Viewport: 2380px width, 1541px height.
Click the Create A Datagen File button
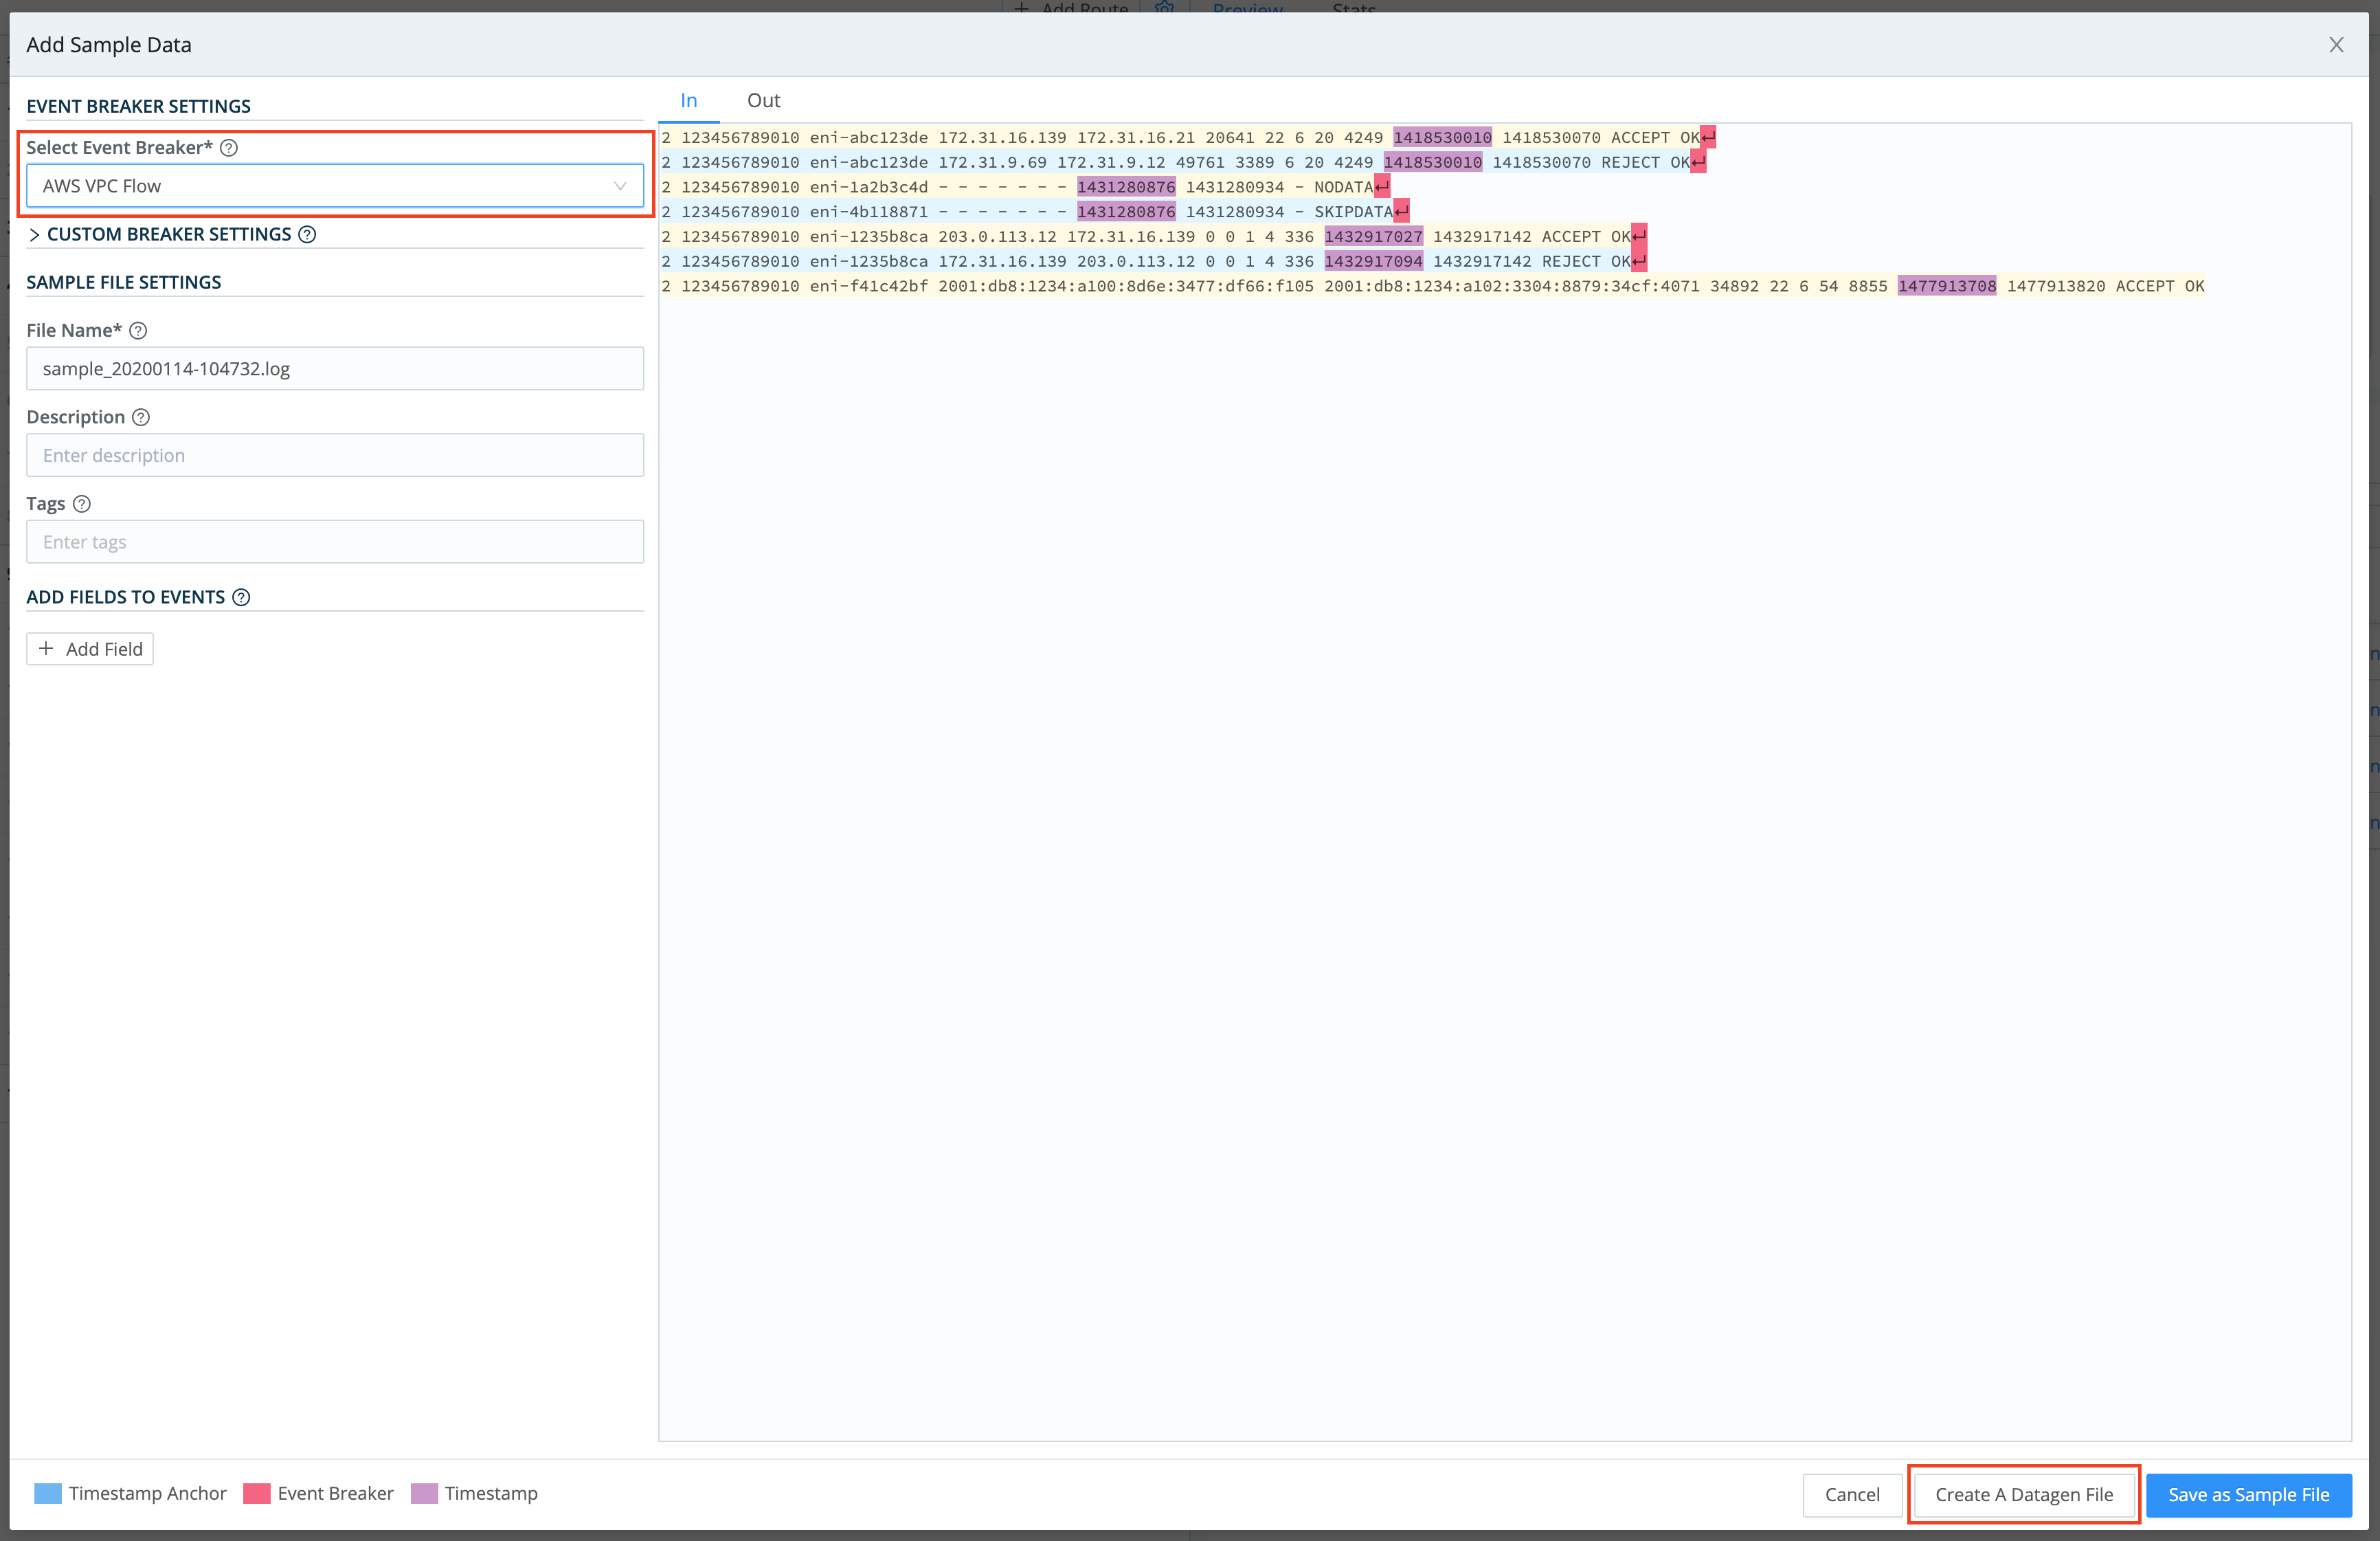(2023, 1494)
